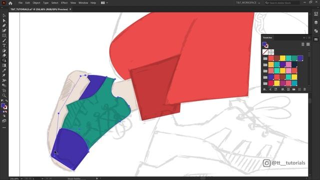
Task: Select the Curvature tool
Action: tap(4, 30)
